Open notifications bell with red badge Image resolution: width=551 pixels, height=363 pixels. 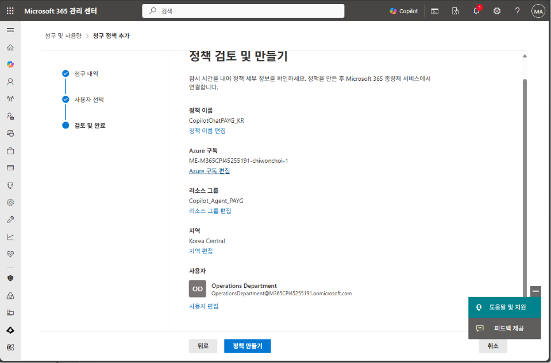tap(476, 11)
